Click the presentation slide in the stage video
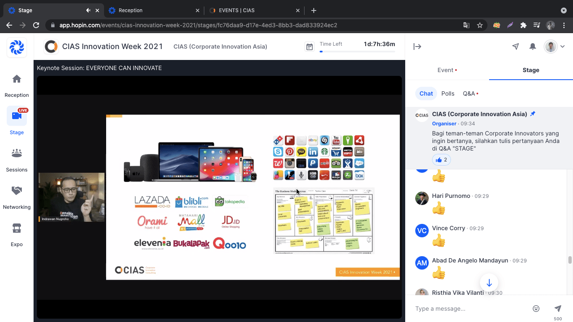The height and width of the screenshot is (322, 573). [x=253, y=197]
